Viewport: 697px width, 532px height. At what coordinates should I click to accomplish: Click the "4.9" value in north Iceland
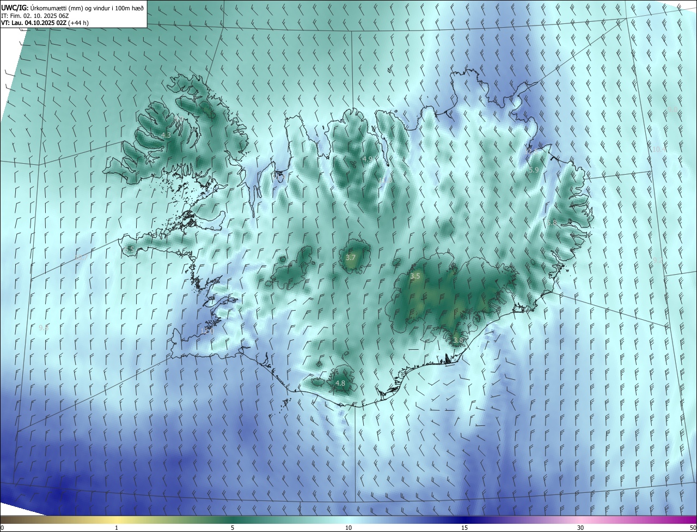(367, 159)
